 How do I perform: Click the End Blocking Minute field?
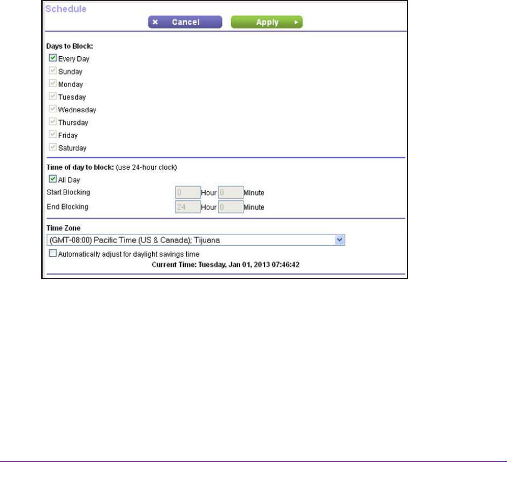pyautogui.click(x=231, y=207)
